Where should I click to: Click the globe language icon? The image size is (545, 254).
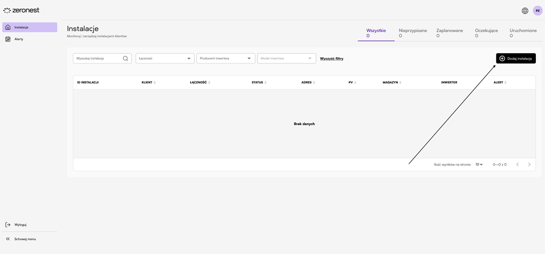(x=525, y=11)
